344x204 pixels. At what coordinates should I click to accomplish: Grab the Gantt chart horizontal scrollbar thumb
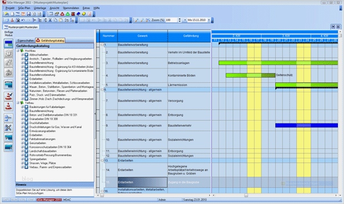click(246, 195)
